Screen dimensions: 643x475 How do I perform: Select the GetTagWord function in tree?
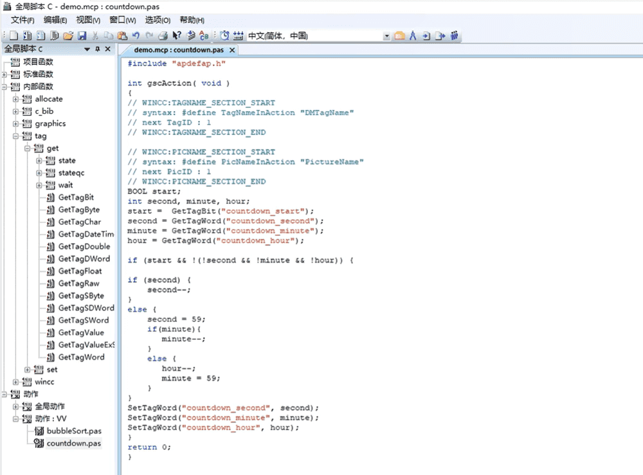(x=81, y=357)
